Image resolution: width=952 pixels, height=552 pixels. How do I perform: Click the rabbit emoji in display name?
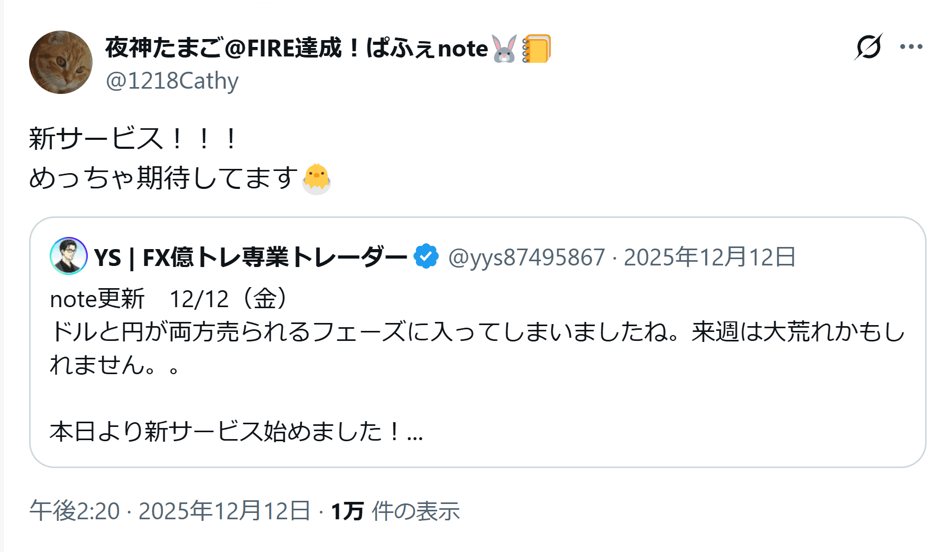click(504, 49)
